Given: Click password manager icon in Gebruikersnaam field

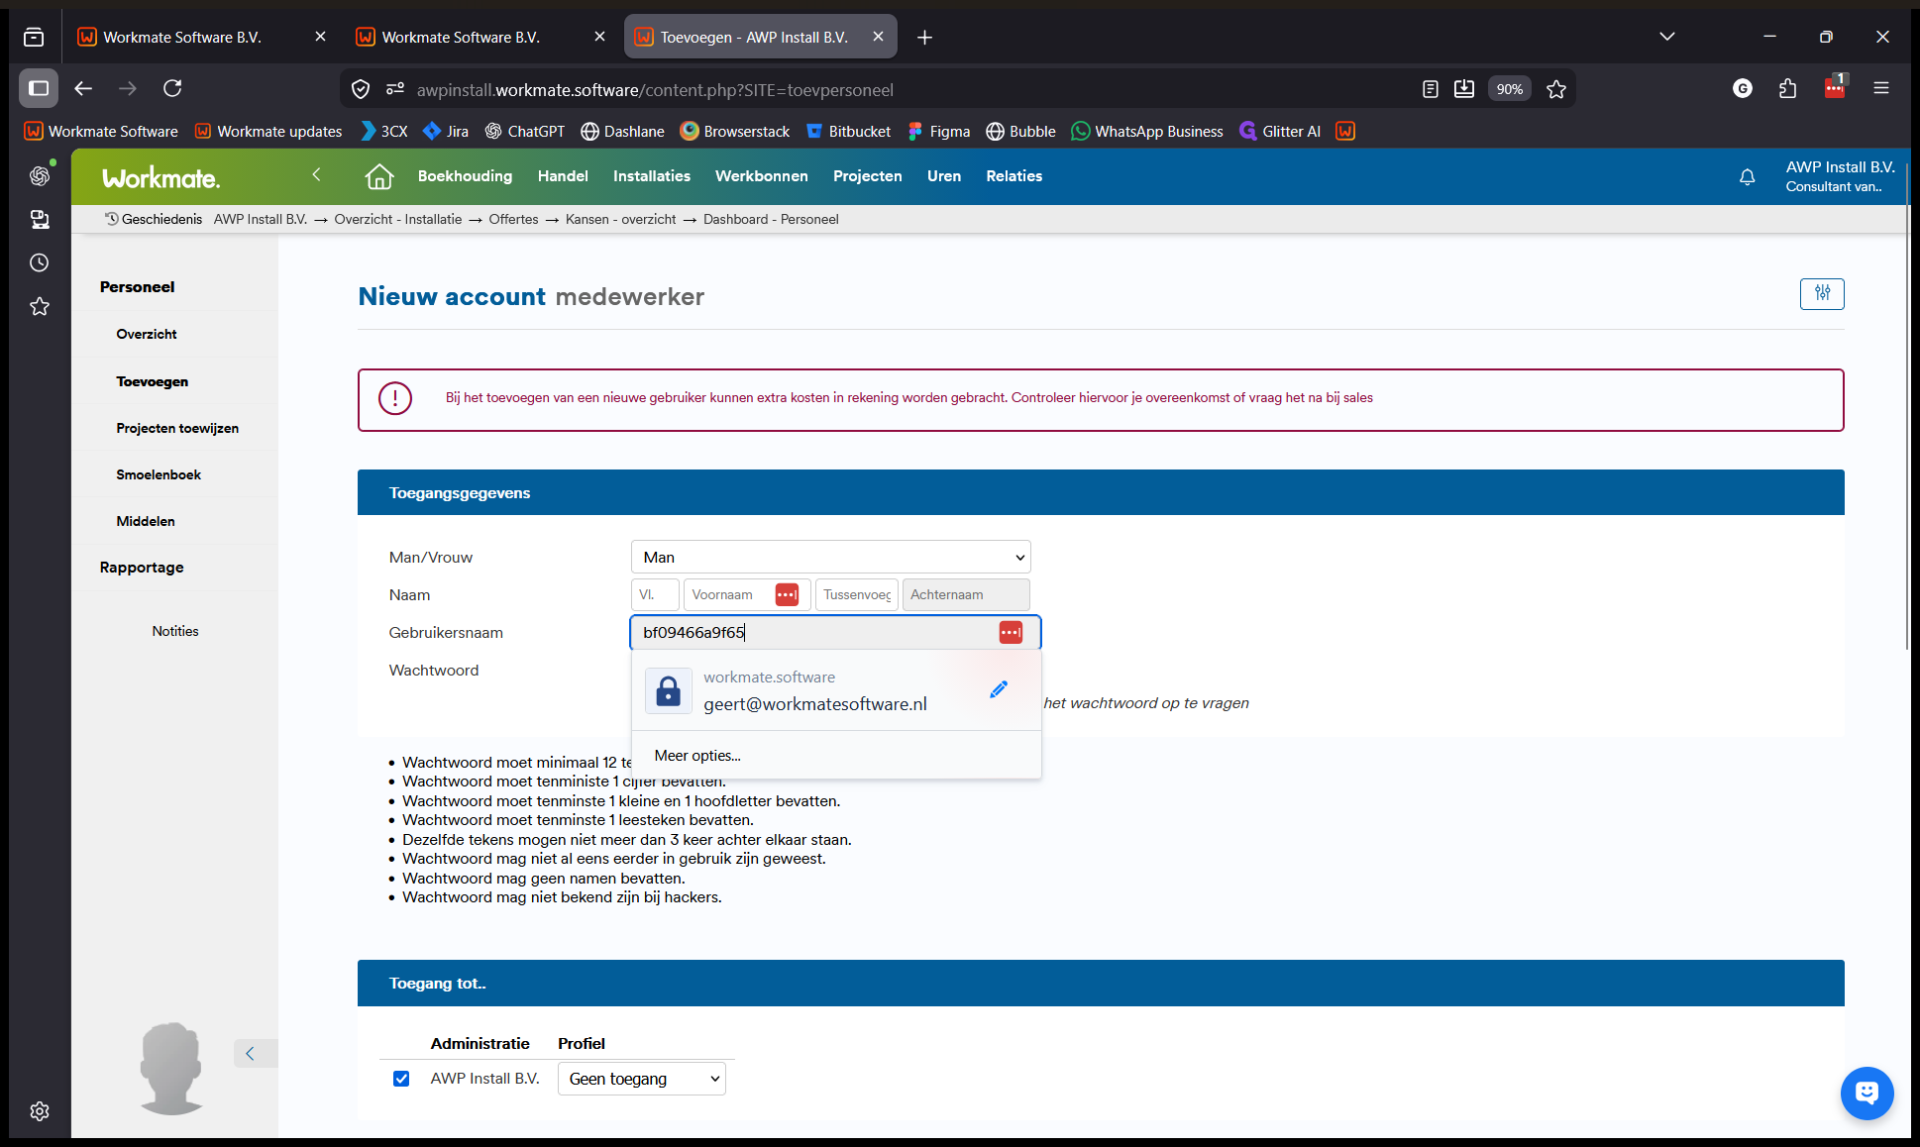Looking at the screenshot, I should point(1011,632).
